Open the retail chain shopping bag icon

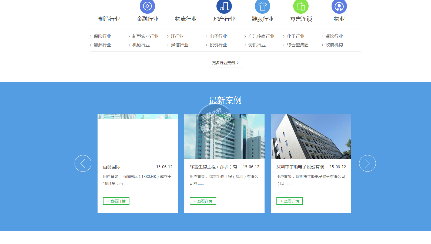[x=301, y=6]
